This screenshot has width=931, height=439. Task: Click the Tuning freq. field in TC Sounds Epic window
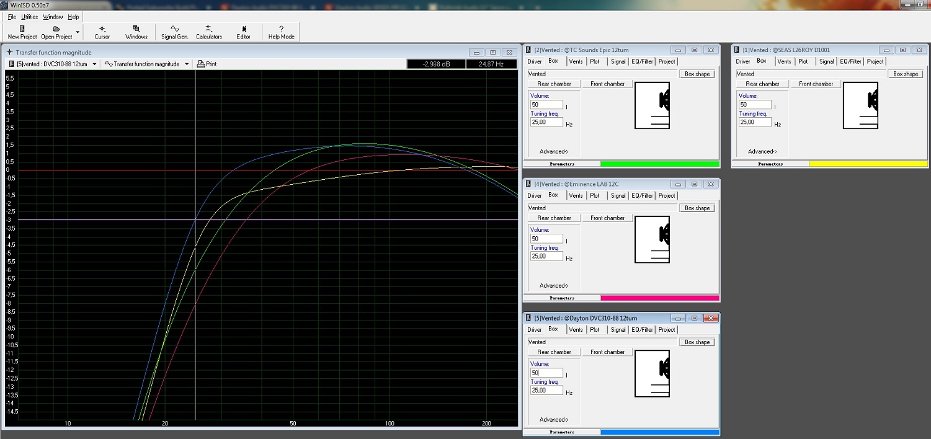[x=546, y=122]
